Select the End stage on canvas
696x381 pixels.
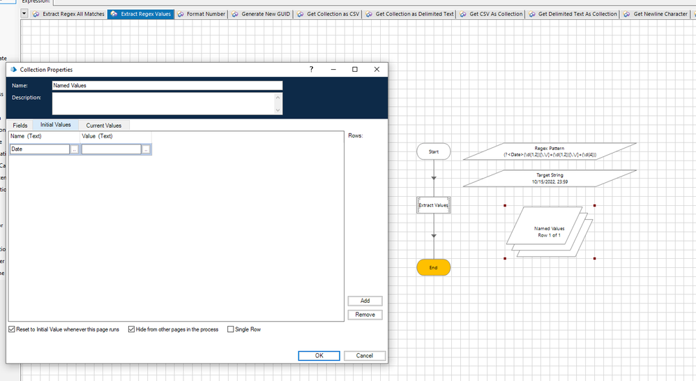(x=434, y=267)
